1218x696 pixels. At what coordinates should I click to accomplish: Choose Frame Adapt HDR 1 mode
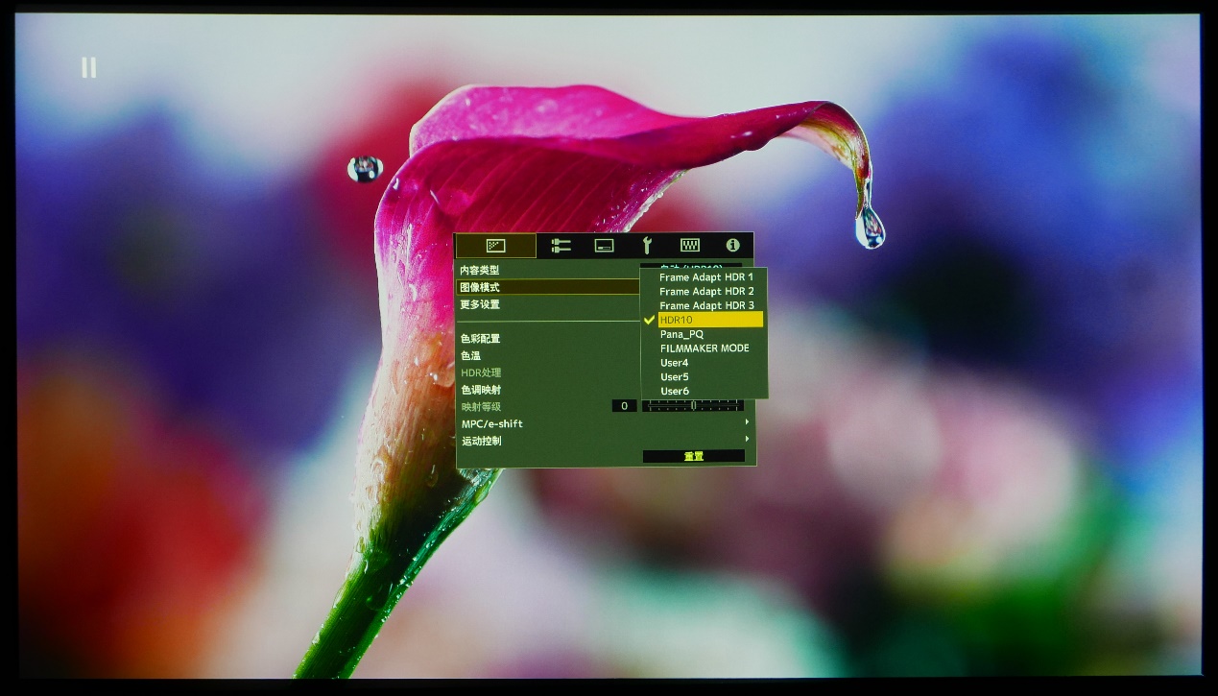(x=705, y=277)
